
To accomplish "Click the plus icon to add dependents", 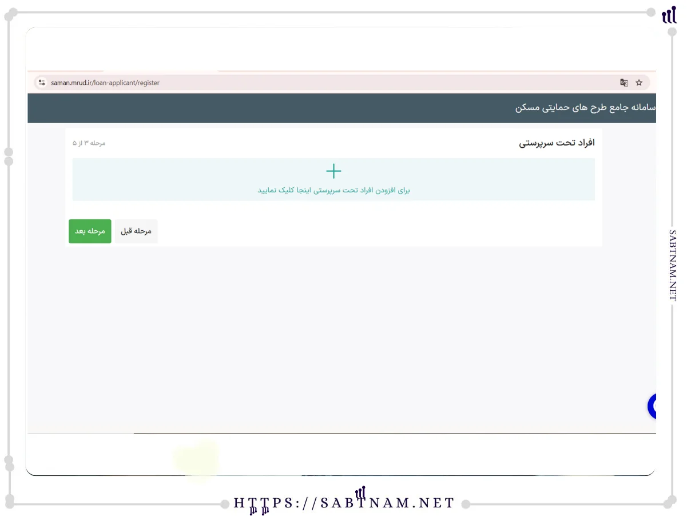I will coord(333,171).
